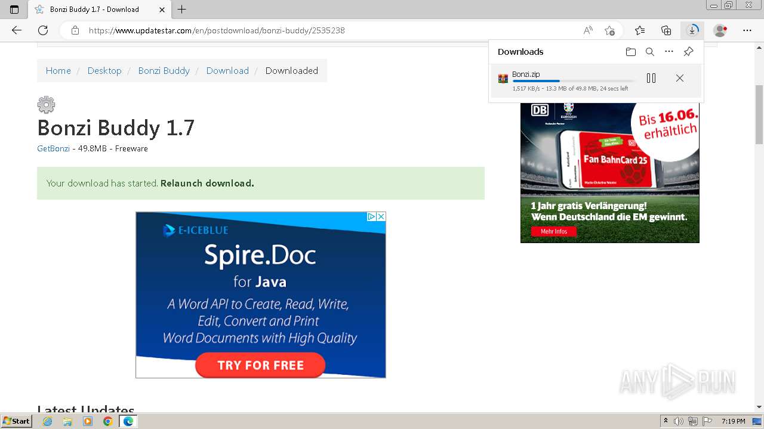Click the page vertical scrollbar thumb
This screenshot has height=429, width=764.
click(759, 114)
